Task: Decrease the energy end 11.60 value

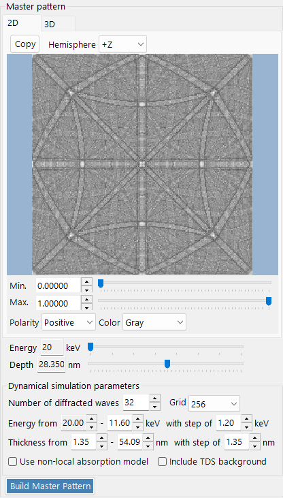Action: [x=137, y=426]
